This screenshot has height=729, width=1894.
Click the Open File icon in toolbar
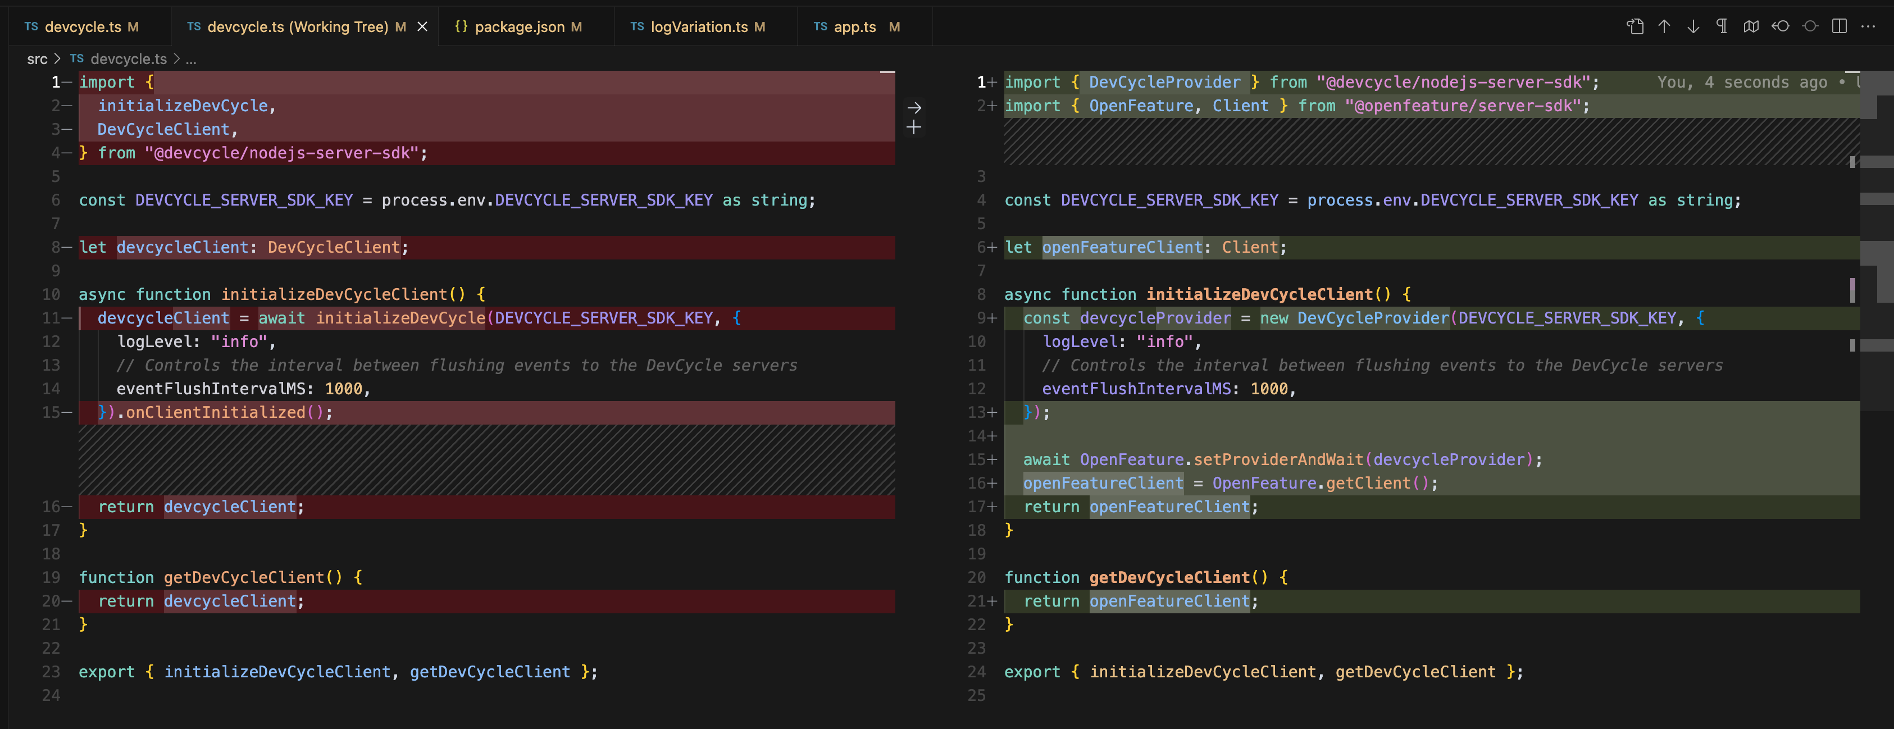click(1635, 26)
